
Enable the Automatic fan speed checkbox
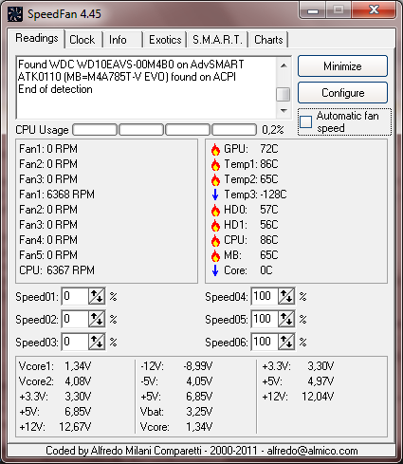coord(305,121)
